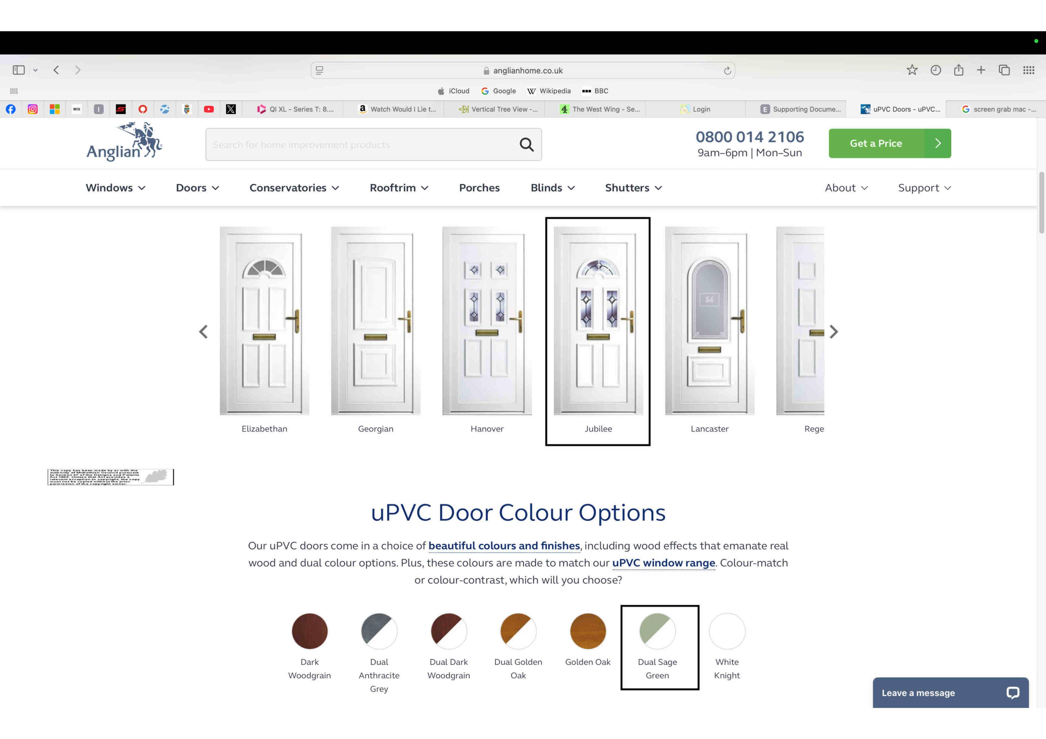Open the Share sheet icon
The height and width of the screenshot is (739, 1046).
pos(958,70)
